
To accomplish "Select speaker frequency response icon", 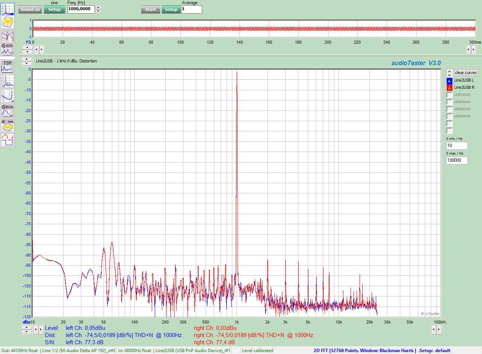I will tap(8, 111).
